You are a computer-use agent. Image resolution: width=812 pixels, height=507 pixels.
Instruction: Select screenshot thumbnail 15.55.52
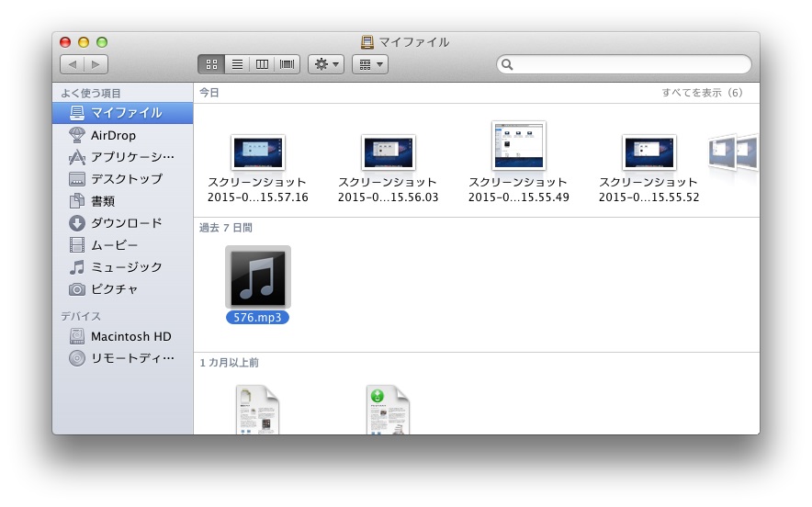[649, 152]
